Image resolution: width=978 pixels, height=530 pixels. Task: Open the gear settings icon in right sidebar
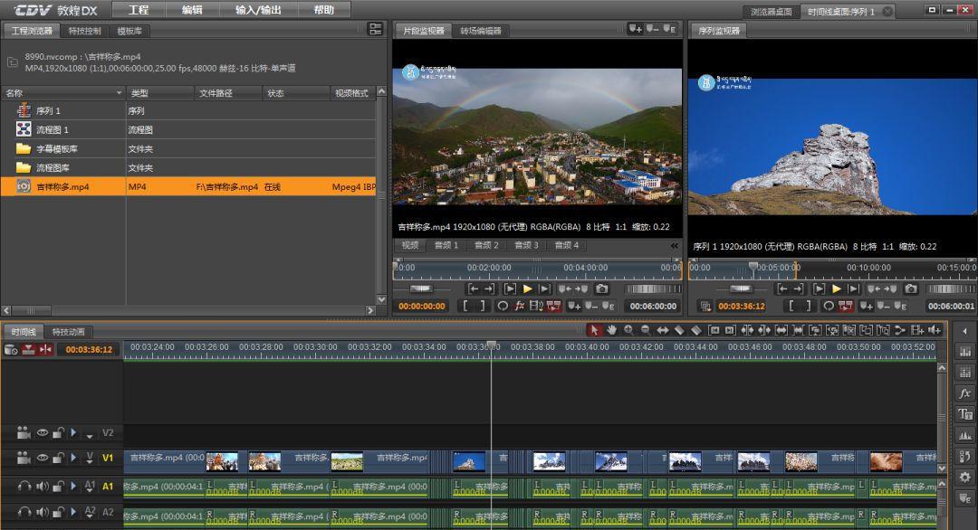tap(965, 477)
